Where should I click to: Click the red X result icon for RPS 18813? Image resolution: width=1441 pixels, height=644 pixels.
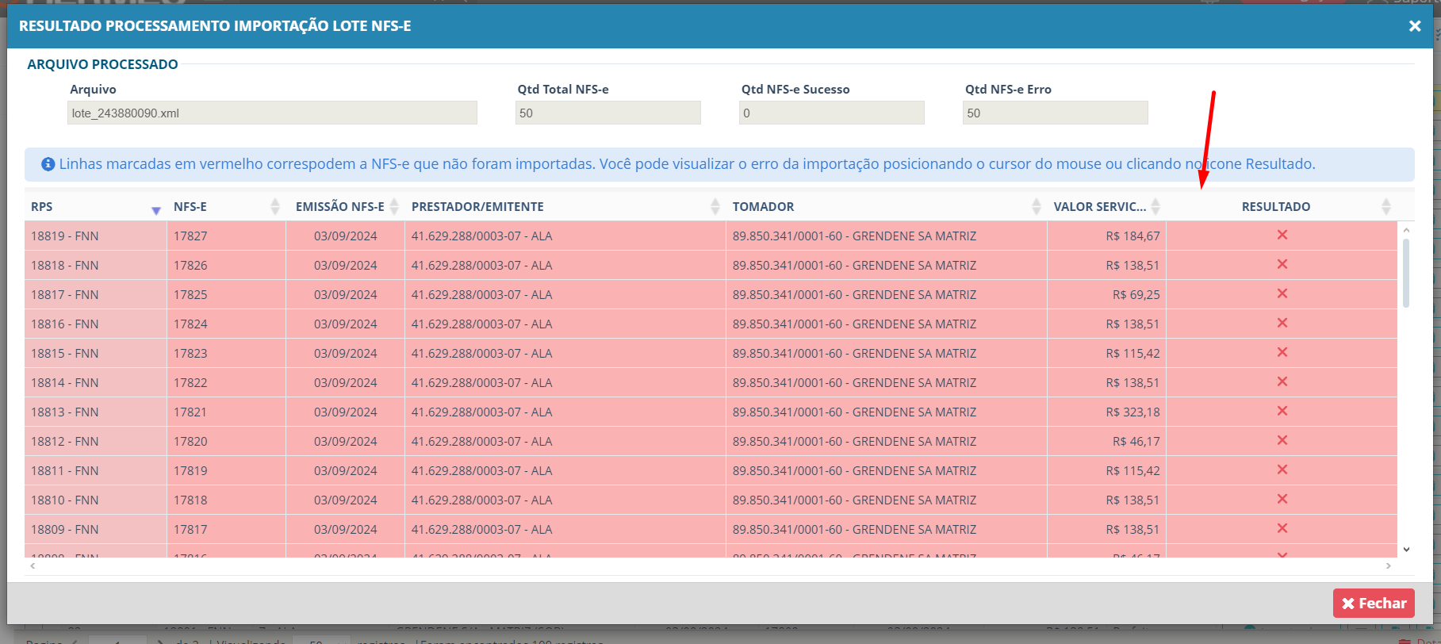(1282, 411)
